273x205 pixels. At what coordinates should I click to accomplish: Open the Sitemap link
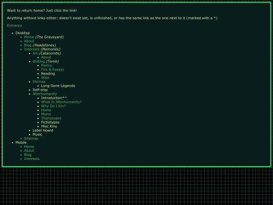(x=31, y=139)
